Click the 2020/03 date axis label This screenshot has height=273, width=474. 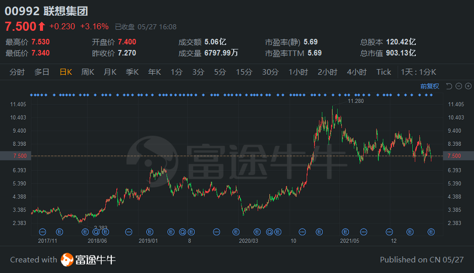pos(248,241)
